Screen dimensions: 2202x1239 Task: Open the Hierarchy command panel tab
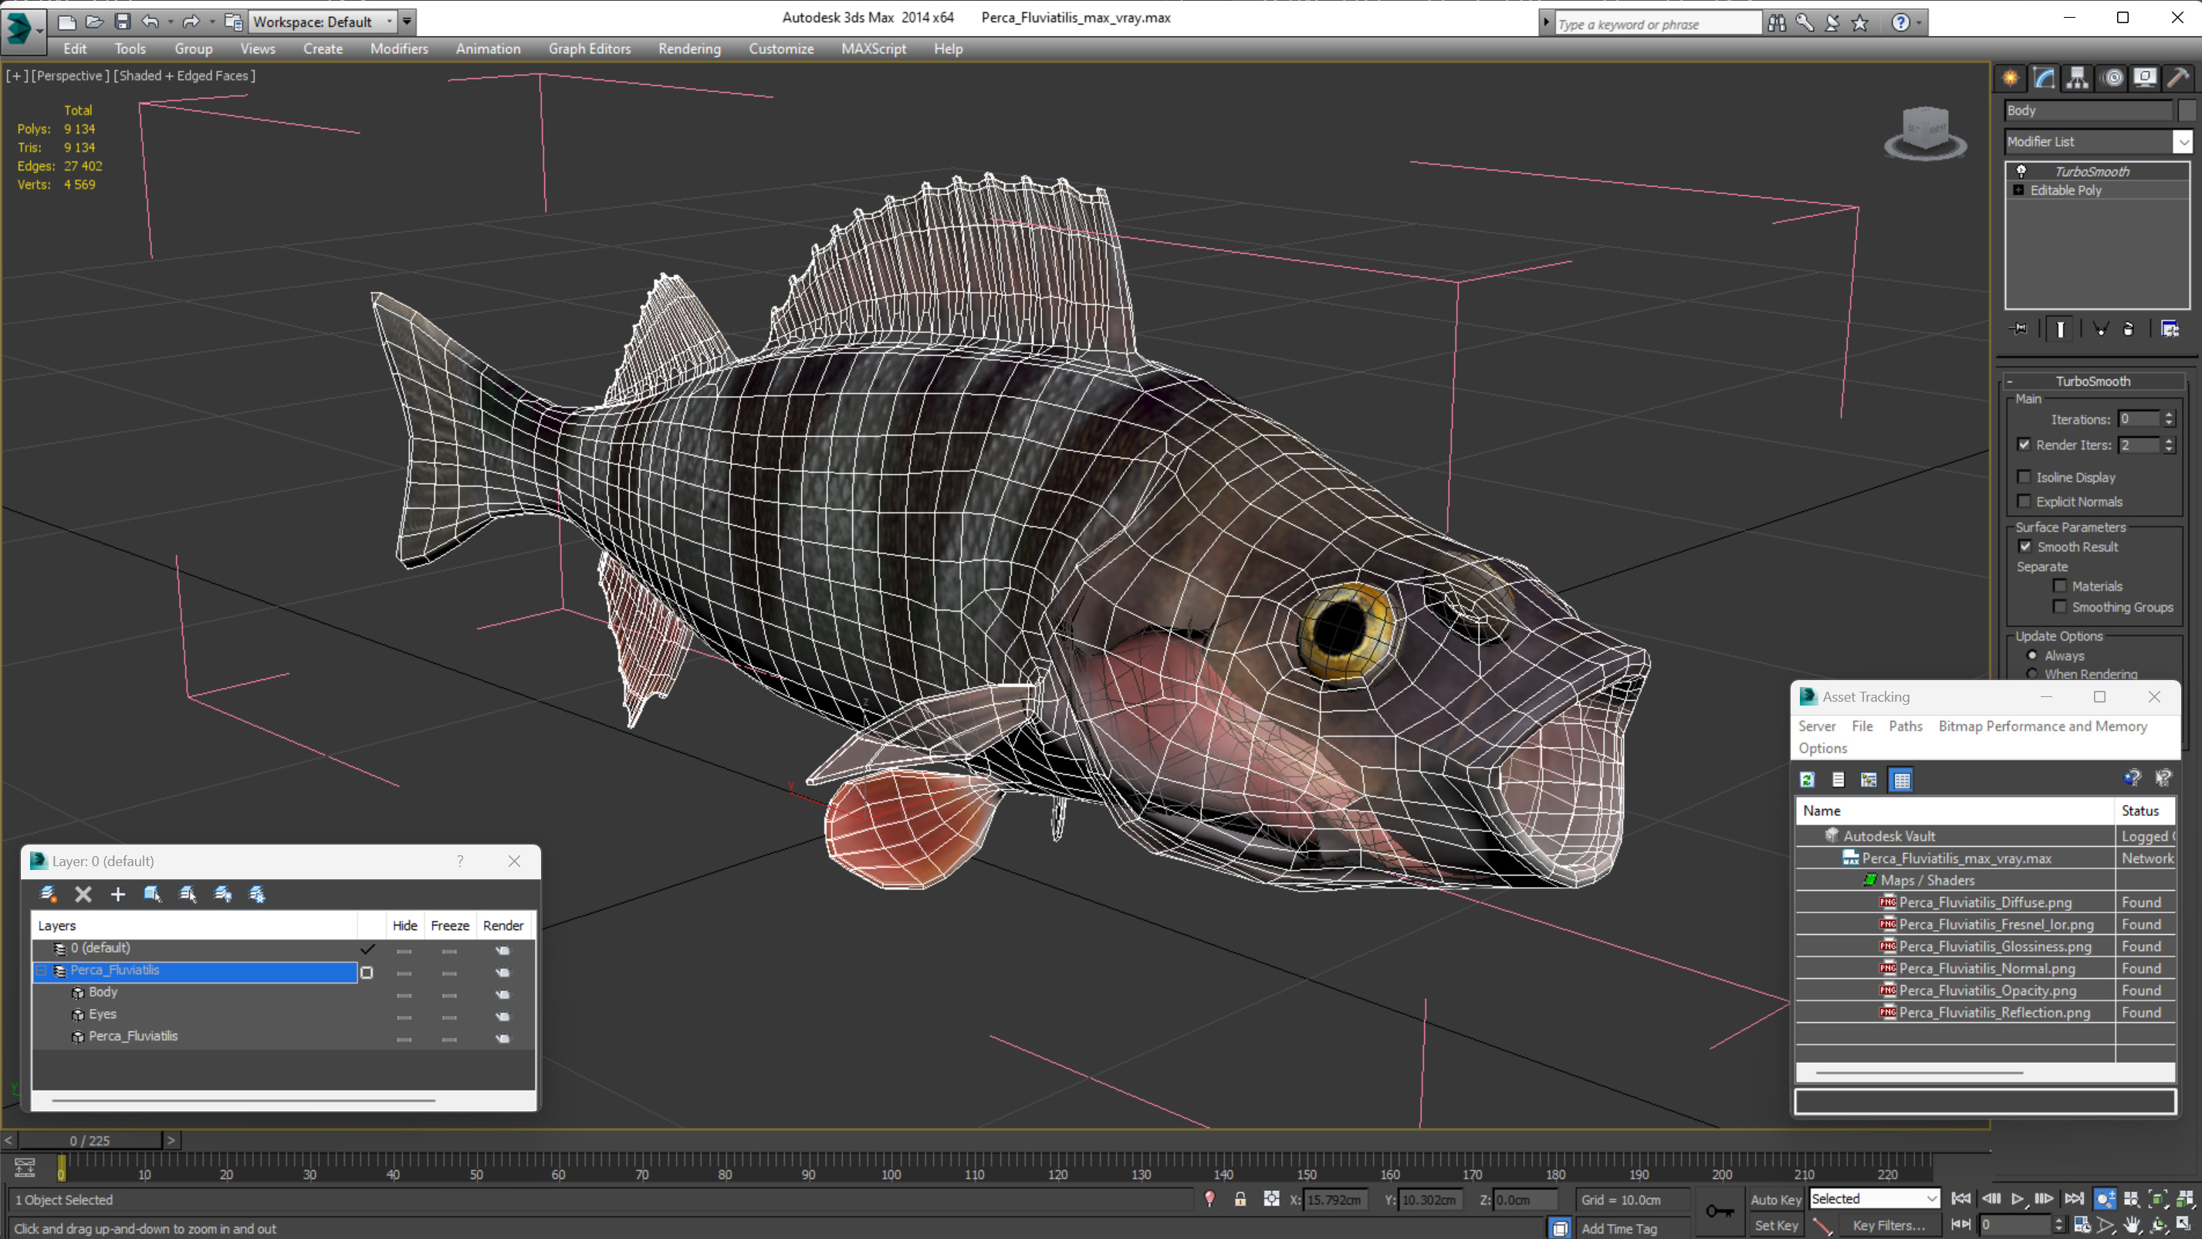click(x=2077, y=78)
